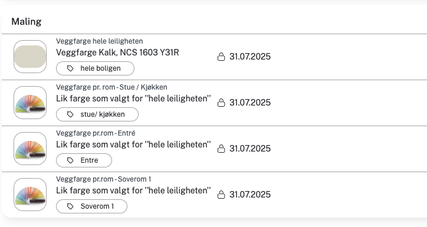Click the tag icon in stue/ kjøkken chip
The height and width of the screenshot is (227, 427).
[x=70, y=114]
